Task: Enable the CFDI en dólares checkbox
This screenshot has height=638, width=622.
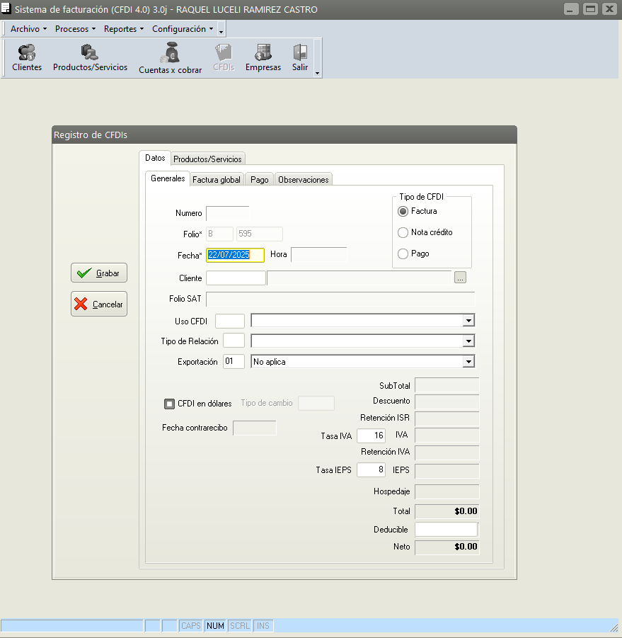Action: [169, 404]
